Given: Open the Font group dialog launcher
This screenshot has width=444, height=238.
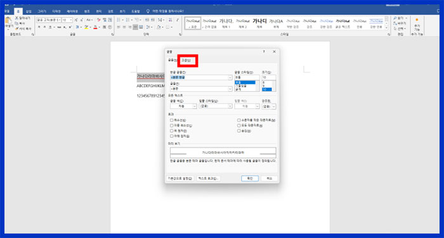Looking at the screenshot, I should pyautogui.click(x=112, y=34).
